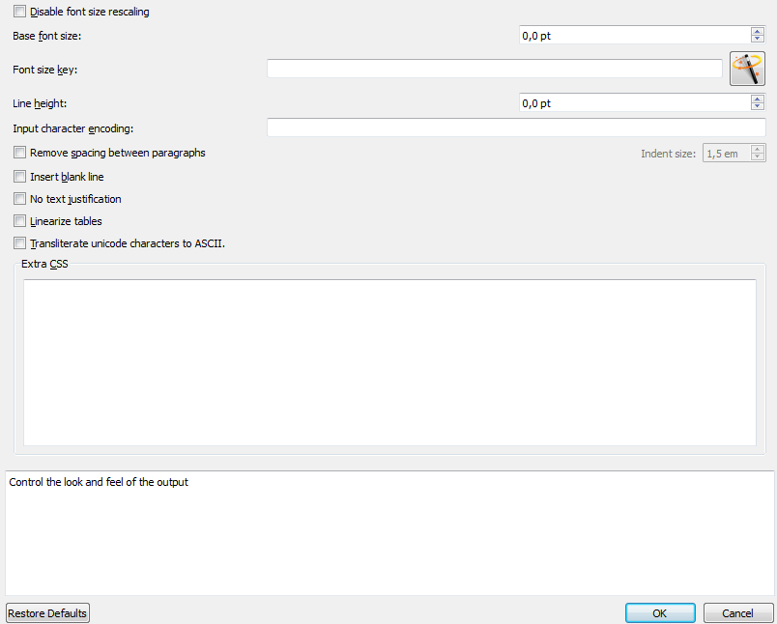Enable Disable font size rescaling checkbox
The height and width of the screenshot is (624, 777).
pyautogui.click(x=20, y=12)
